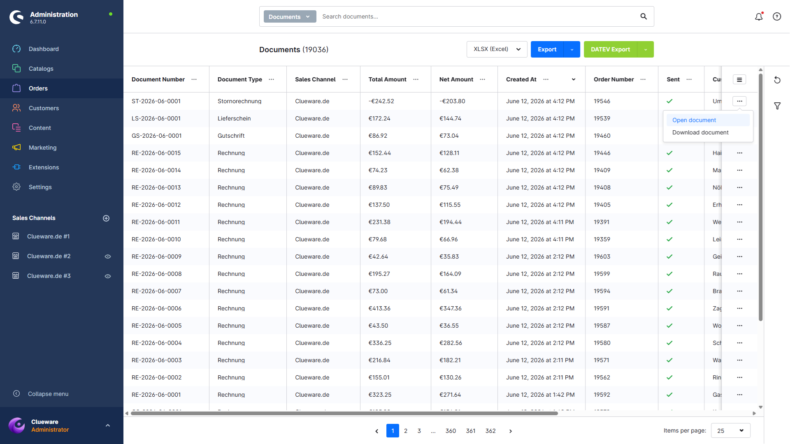This screenshot has width=790, height=444.
Task: Open Document Type column options
Action: click(272, 79)
